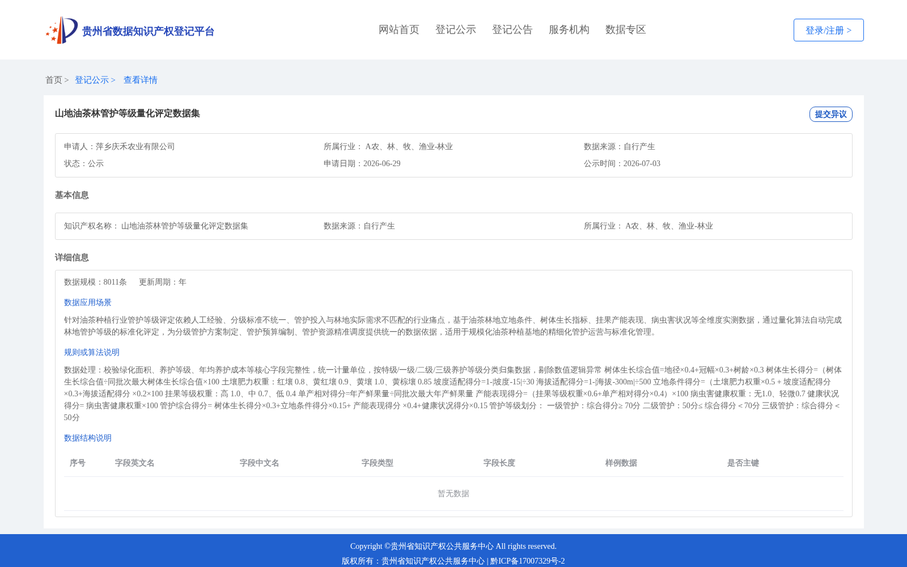Click the 暂无数据 empty table message
This screenshot has height=567, width=907.
click(453, 493)
